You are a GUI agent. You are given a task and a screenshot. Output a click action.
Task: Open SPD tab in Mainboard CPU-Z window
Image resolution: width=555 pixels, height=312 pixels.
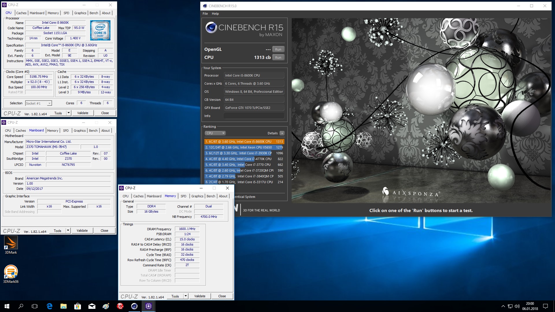click(66, 131)
